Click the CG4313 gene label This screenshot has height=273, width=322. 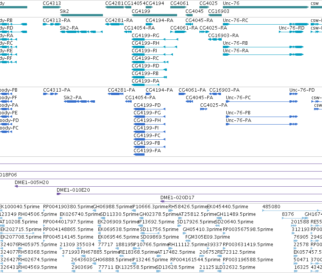(52, 3)
